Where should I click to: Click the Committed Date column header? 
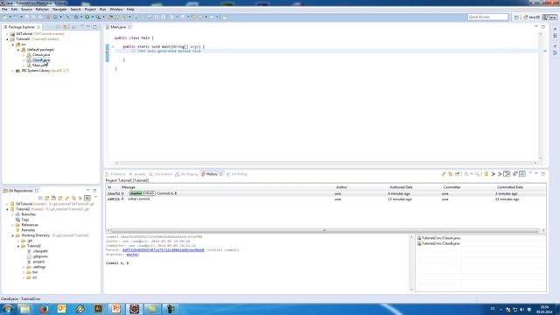510,187
